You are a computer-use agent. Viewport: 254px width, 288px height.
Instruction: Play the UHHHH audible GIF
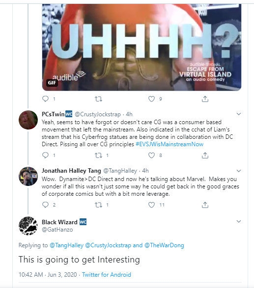[141, 47]
